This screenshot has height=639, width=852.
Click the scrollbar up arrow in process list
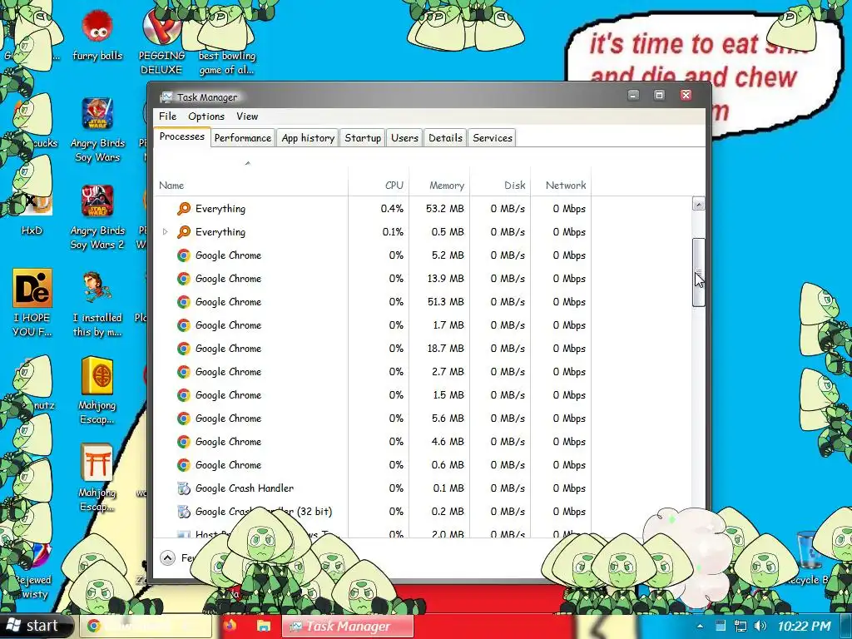pyautogui.click(x=698, y=205)
